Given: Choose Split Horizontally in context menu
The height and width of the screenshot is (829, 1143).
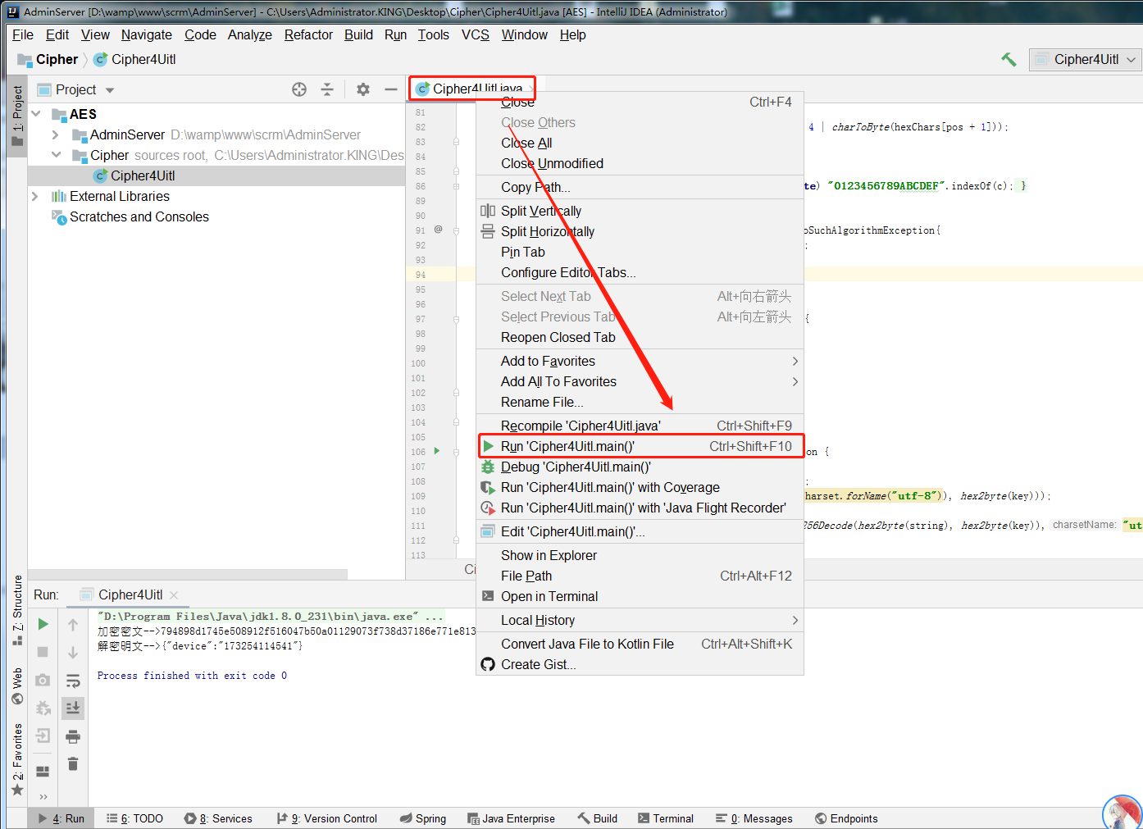Looking at the screenshot, I should tap(640, 231).
